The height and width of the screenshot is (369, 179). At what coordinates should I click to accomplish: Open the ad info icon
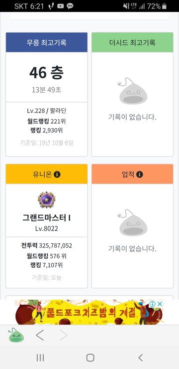pyautogui.click(x=153, y=304)
